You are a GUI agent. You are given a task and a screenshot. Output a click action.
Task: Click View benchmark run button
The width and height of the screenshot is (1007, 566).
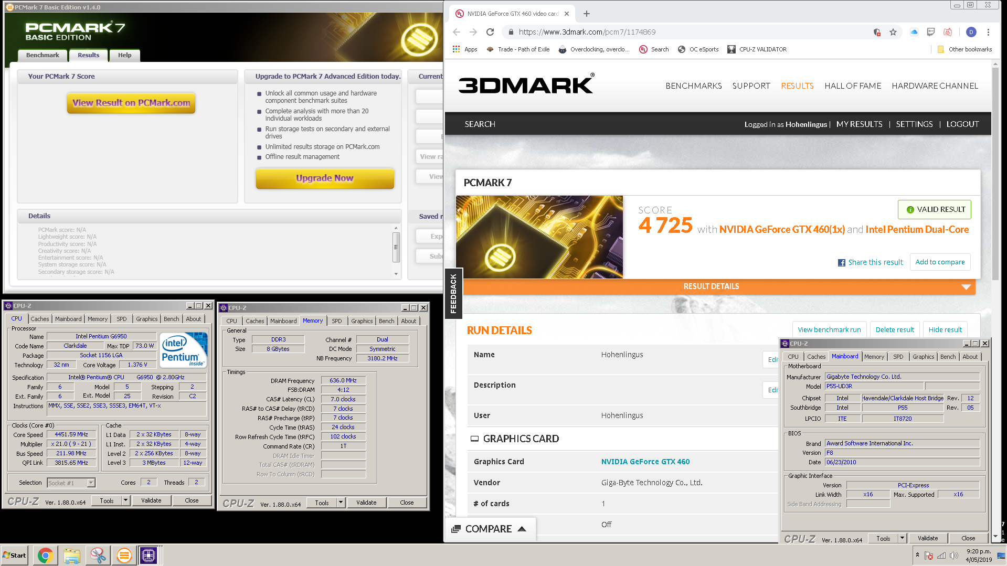[x=829, y=330]
